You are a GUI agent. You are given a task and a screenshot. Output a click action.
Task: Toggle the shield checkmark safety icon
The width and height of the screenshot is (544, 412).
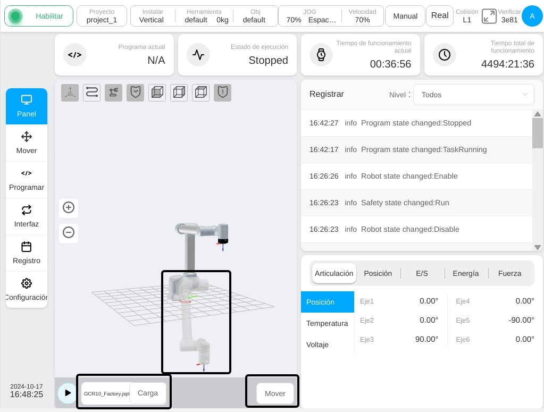(x=135, y=93)
